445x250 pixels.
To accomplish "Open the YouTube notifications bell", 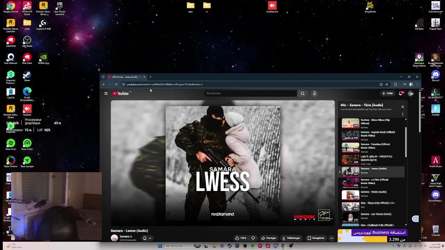I will pyautogui.click(x=401, y=93).
